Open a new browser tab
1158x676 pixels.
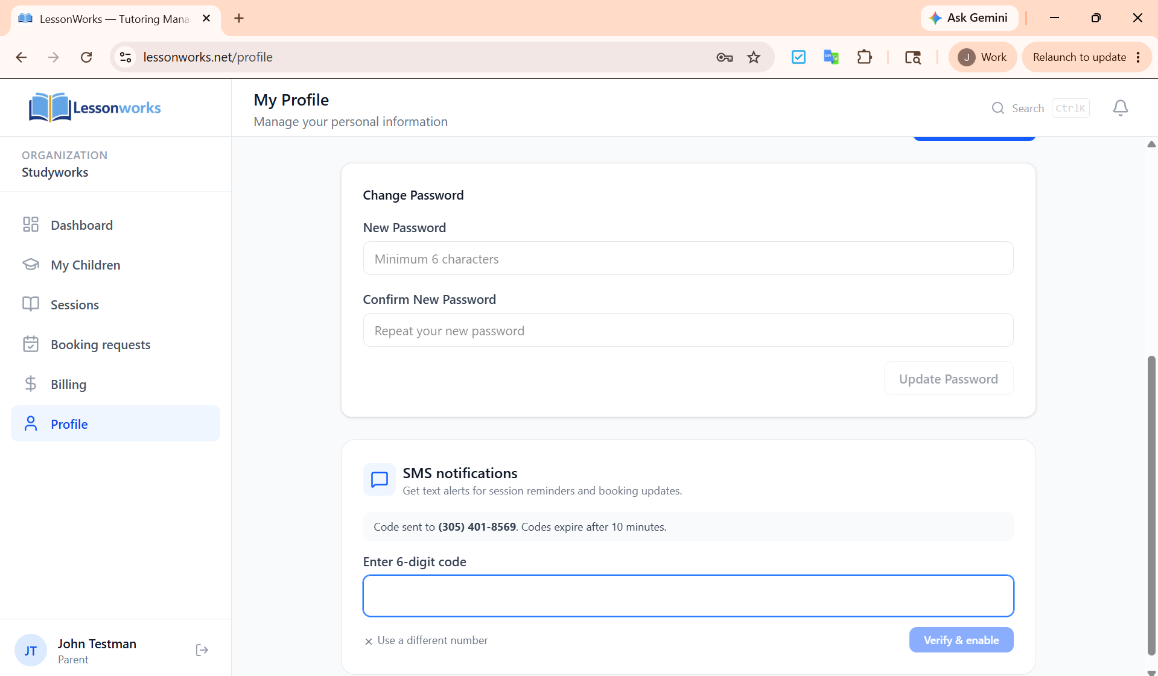click(x=239, y=18)
